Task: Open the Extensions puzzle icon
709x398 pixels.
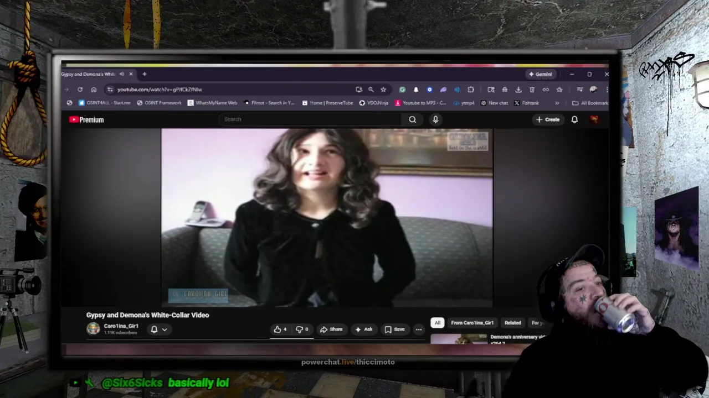Action: [471, 90]
